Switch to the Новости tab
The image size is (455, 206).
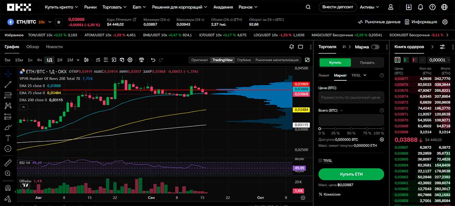pyautogui.click(x=54, y=47)
